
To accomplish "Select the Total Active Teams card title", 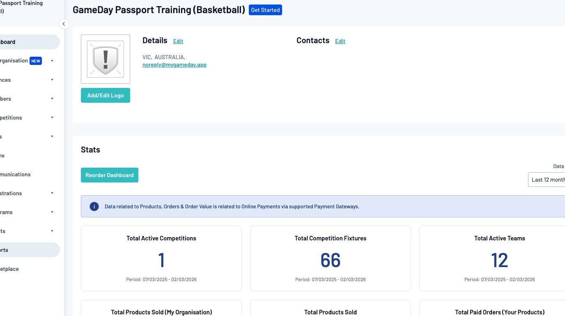I will pyautogui.click(x=500, y=238).
